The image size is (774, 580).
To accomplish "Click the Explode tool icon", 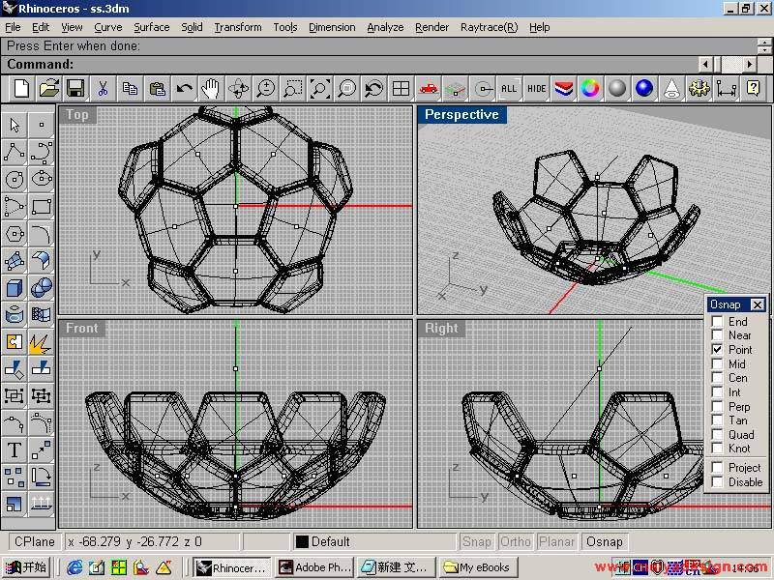I will [x=41, y=342].
